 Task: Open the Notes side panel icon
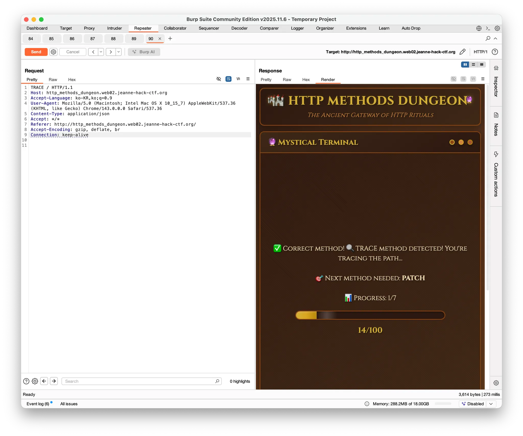tap(496, 115)
